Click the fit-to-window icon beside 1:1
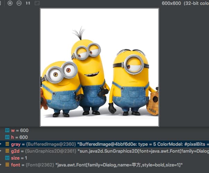 coord(37,3)
